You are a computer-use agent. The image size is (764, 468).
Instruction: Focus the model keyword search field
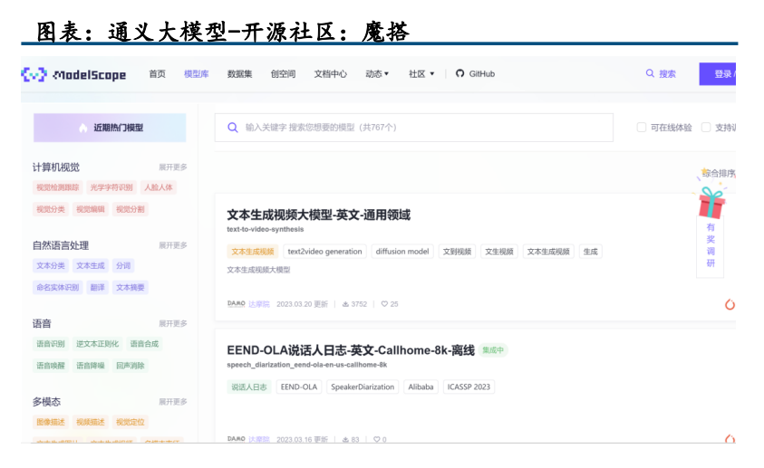(414, 128)
